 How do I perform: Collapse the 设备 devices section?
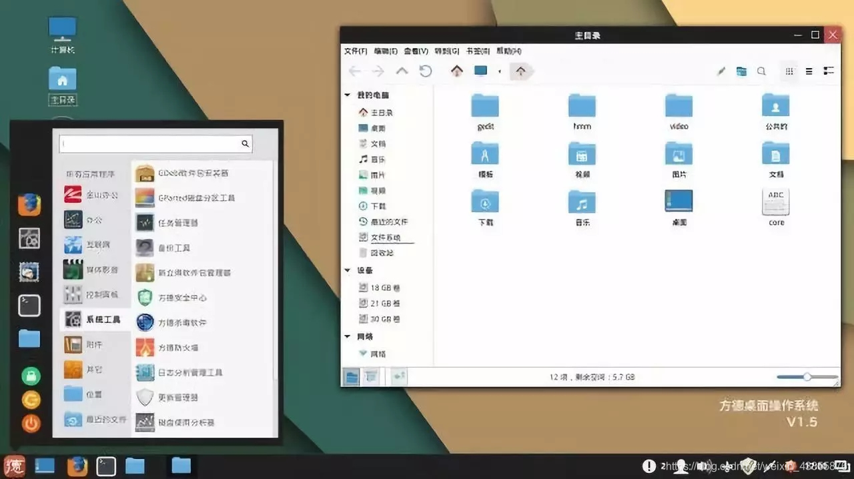(x=347, y=270)
